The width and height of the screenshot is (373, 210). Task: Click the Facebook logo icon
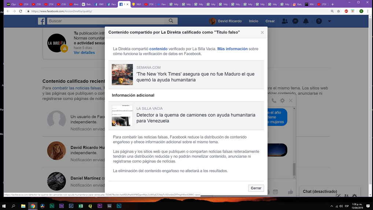(41, 21)
